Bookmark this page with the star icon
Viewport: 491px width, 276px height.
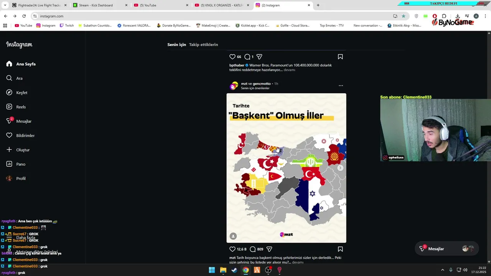pyautogui.click(x=404, y=16)
